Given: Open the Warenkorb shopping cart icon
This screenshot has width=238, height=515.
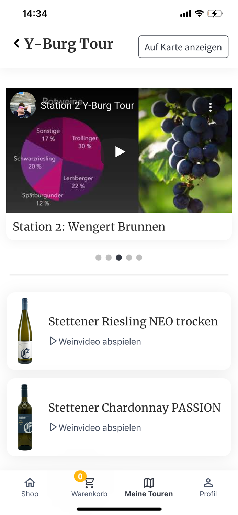Looking at the screenshot, I should [x=89, y=482].
